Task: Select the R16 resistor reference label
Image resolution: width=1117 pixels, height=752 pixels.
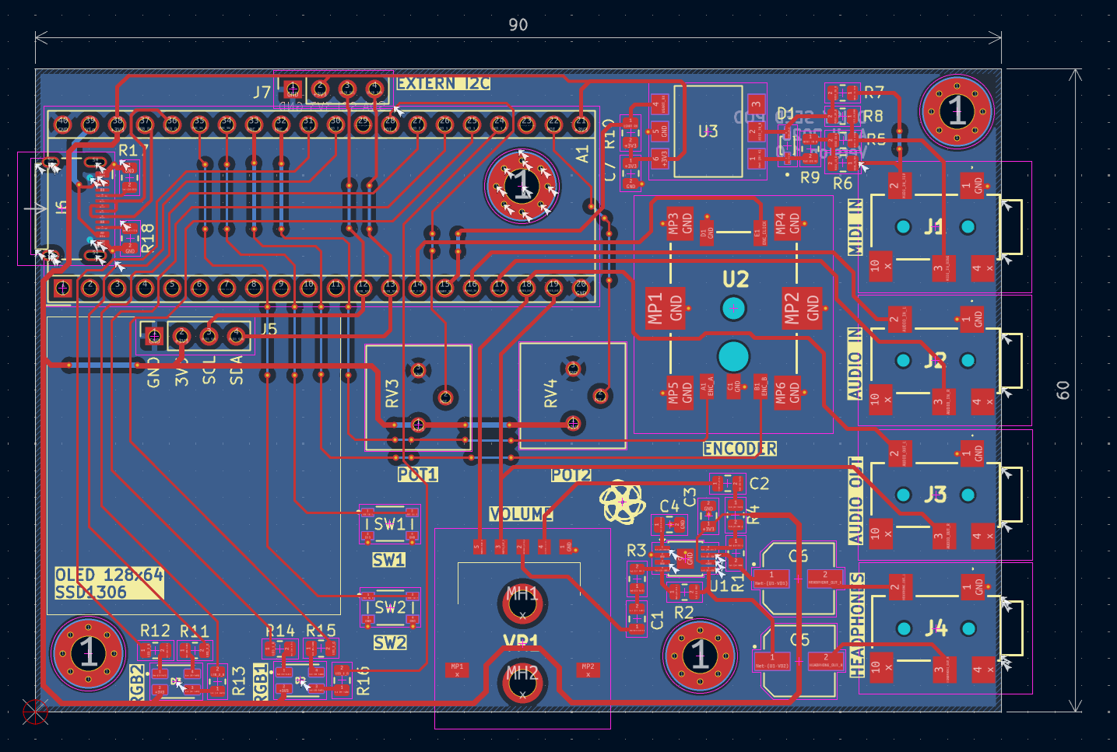Action: click(x=364, y=680)
